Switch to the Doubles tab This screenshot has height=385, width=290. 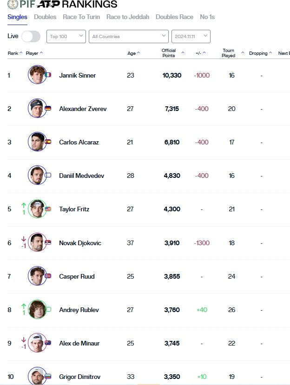pyautogui.click(x=45, y=17)
